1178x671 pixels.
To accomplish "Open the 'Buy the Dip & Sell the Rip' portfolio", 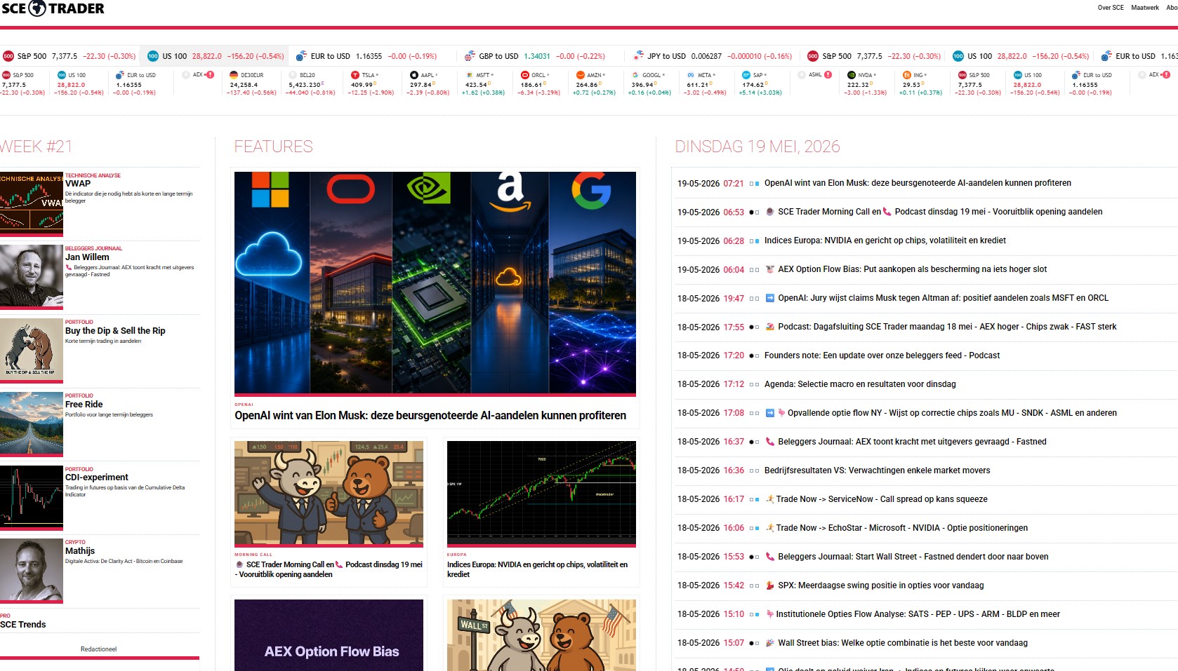I will tap(115, 331).
